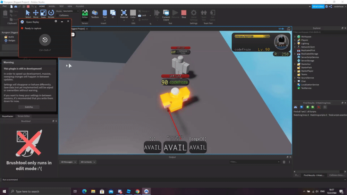Click the Output filter field
The image size is (347, 195).
(255, 162)
